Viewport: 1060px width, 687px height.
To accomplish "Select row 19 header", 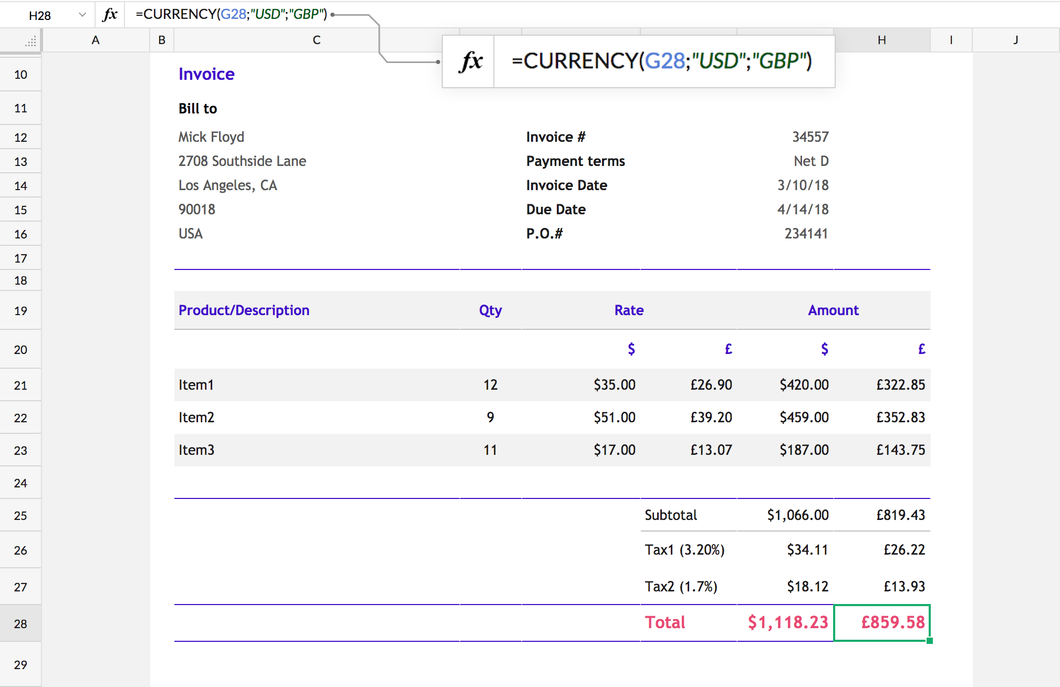I will [20, 310].
